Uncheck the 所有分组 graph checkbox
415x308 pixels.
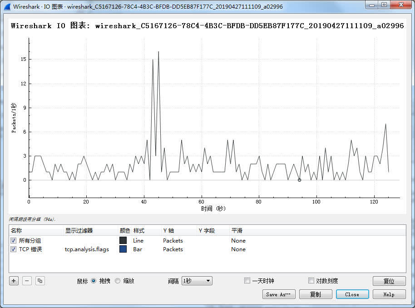(x=13, y=241)
